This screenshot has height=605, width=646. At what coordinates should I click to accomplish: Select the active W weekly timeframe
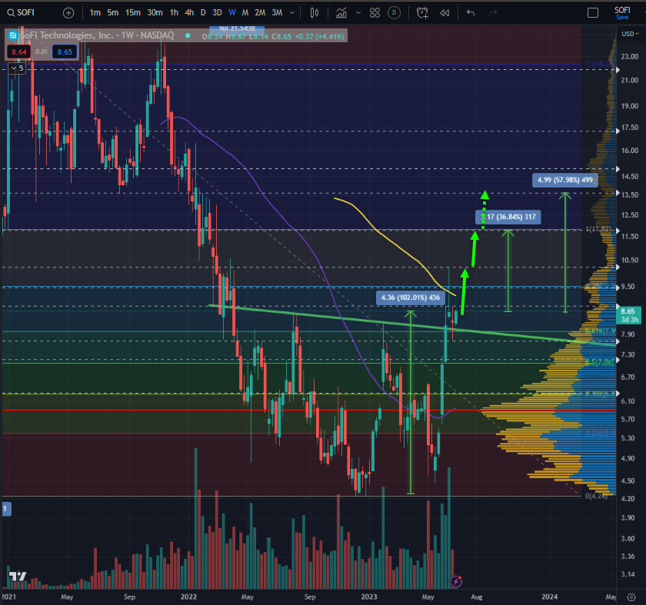[x=232, y=13]
